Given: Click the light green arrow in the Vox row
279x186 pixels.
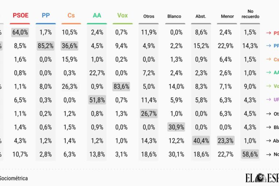Looking at the screenshot, I should coord(269,87).
